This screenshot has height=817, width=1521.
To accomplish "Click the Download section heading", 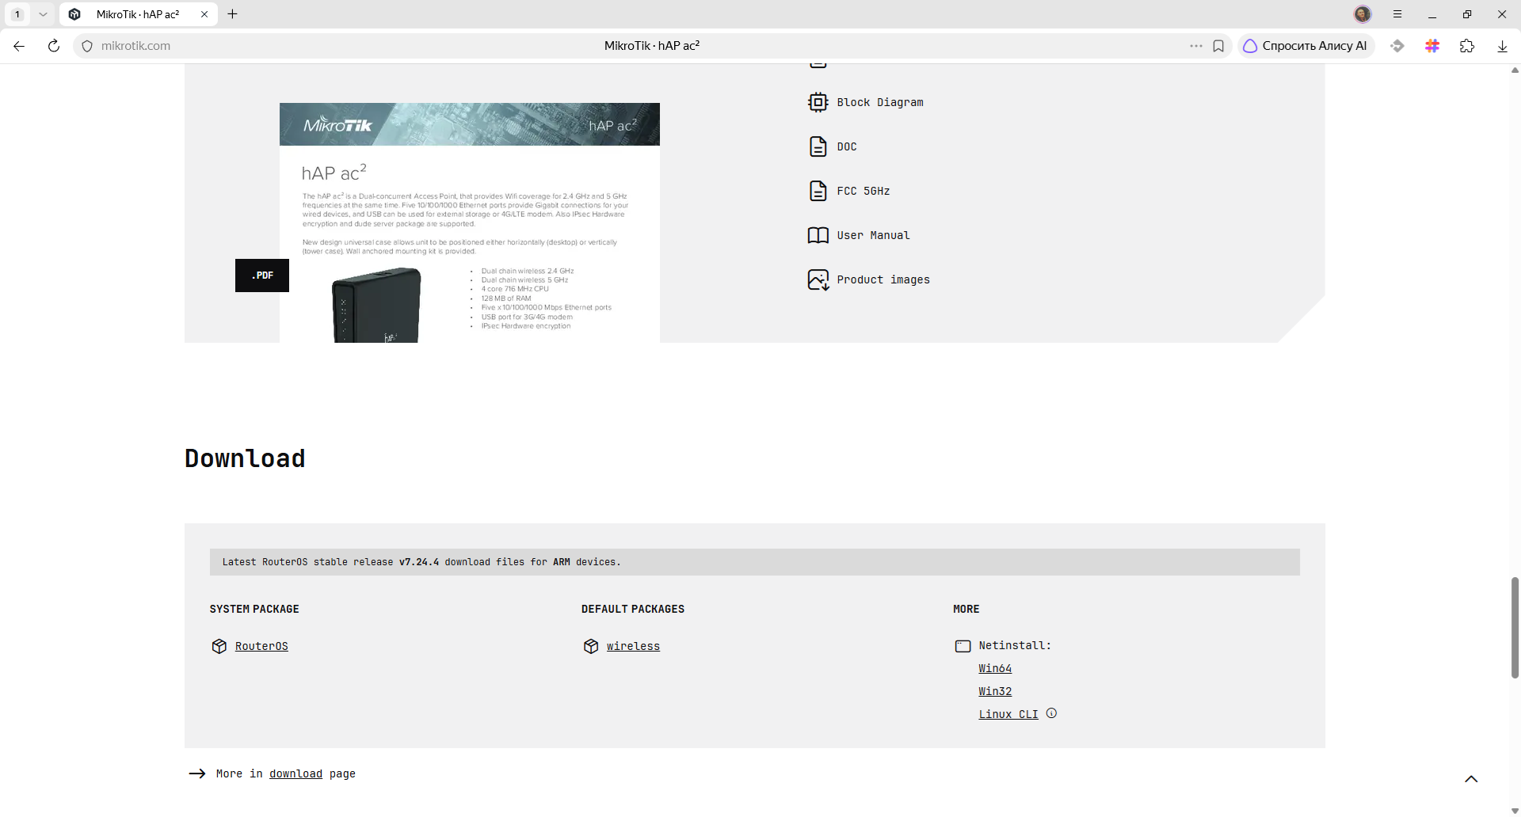I will click(245, 458).
